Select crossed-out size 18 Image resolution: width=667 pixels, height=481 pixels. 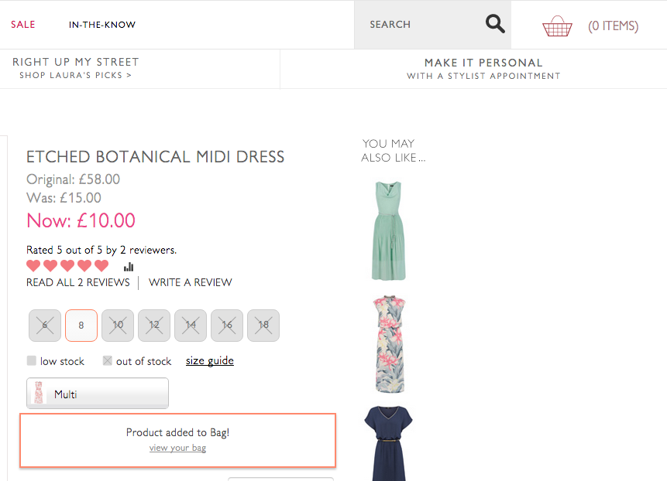263,326
